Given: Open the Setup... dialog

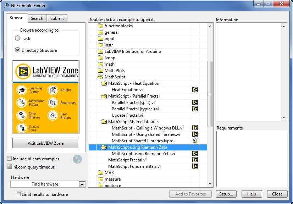Looking at the screenshot, I should click(x=226, y=194).
